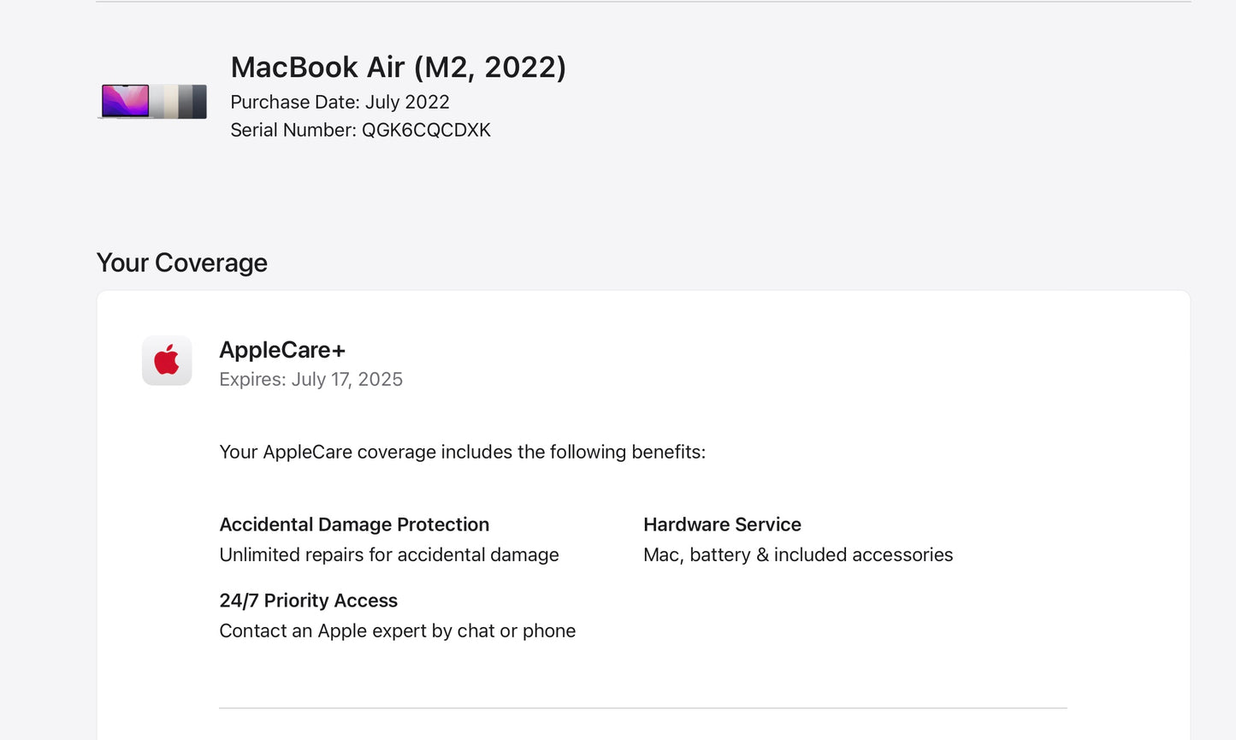Select the Accidental Damage Protection heading
This screenshot has height=740, width=1236.
tap(354, 524)
